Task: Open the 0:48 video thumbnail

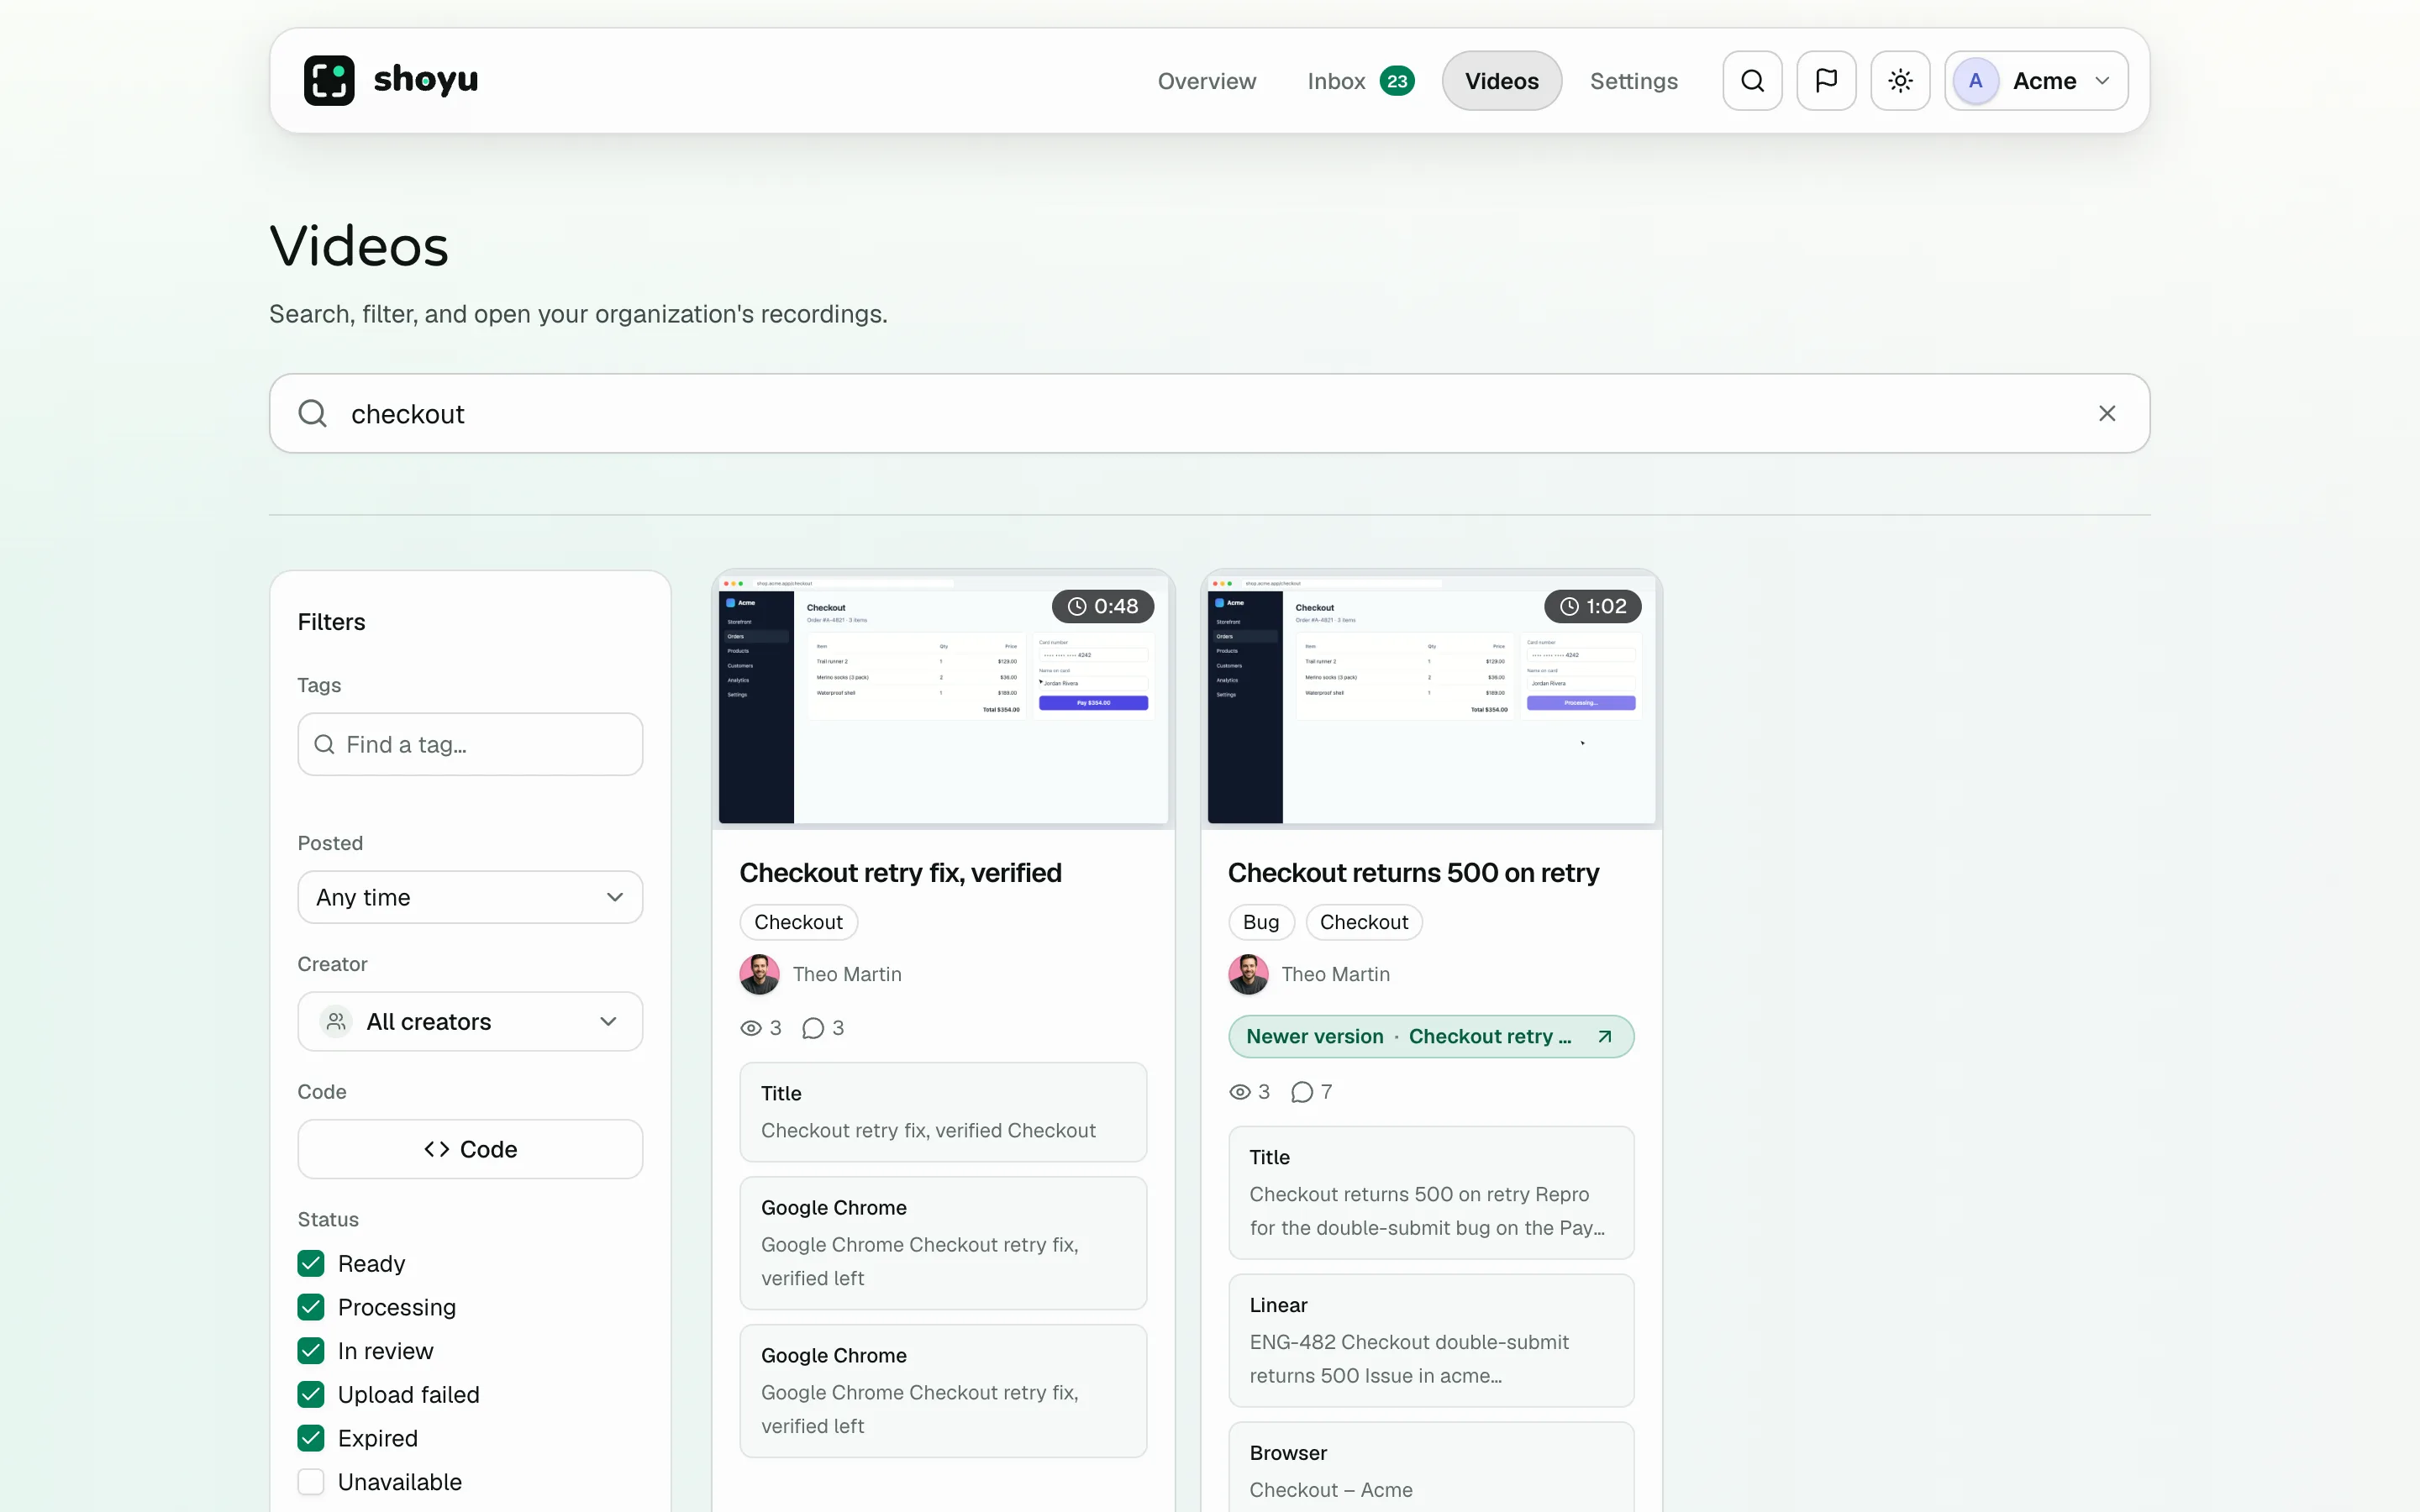Action: point(943,700)
